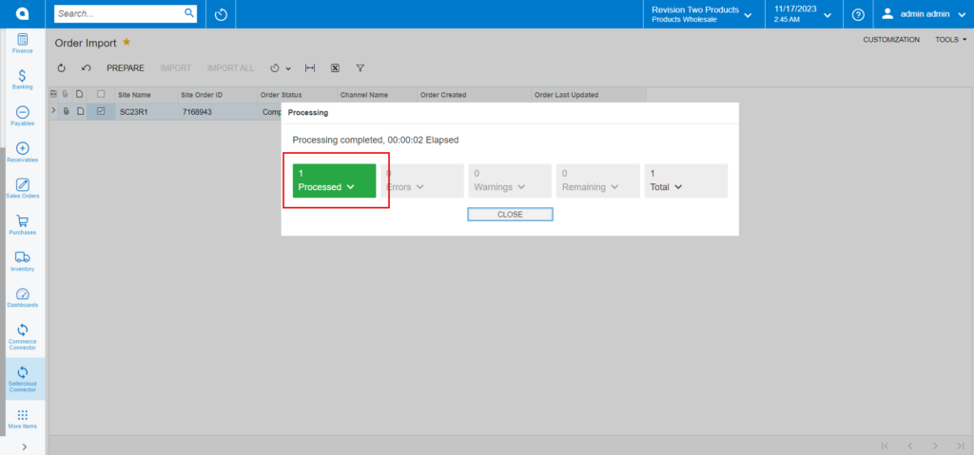This screenshot has width=974, height=455.
Task: Click the undo icon in toolbar
Action: [87, 68]
